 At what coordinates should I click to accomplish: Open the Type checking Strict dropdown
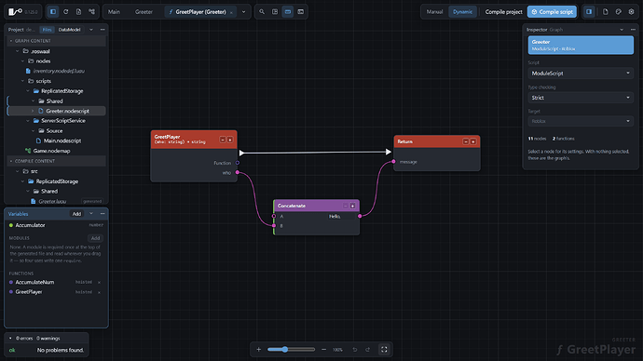point(581,98)
